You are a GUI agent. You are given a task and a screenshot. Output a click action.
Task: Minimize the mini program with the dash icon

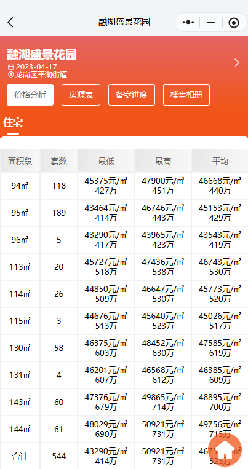click(x=211, y=22)
